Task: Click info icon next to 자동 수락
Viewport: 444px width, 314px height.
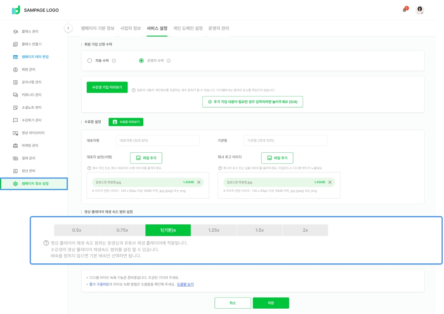Action: 114,60
